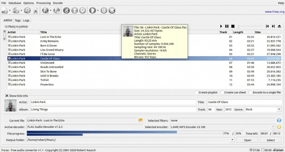Expand the start encoding dropdown arrow
Image resolution: width=285 pixels, height=152 pixels.
pyautogui.click(x=98, y=11)
